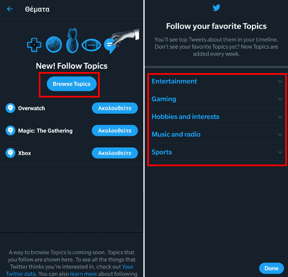Follow the Overwatch topic

(115, 108)
